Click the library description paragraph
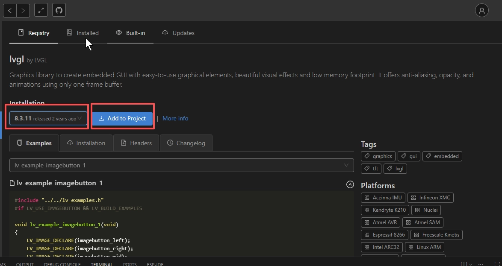The image size is (502, 266). [242, 79]
